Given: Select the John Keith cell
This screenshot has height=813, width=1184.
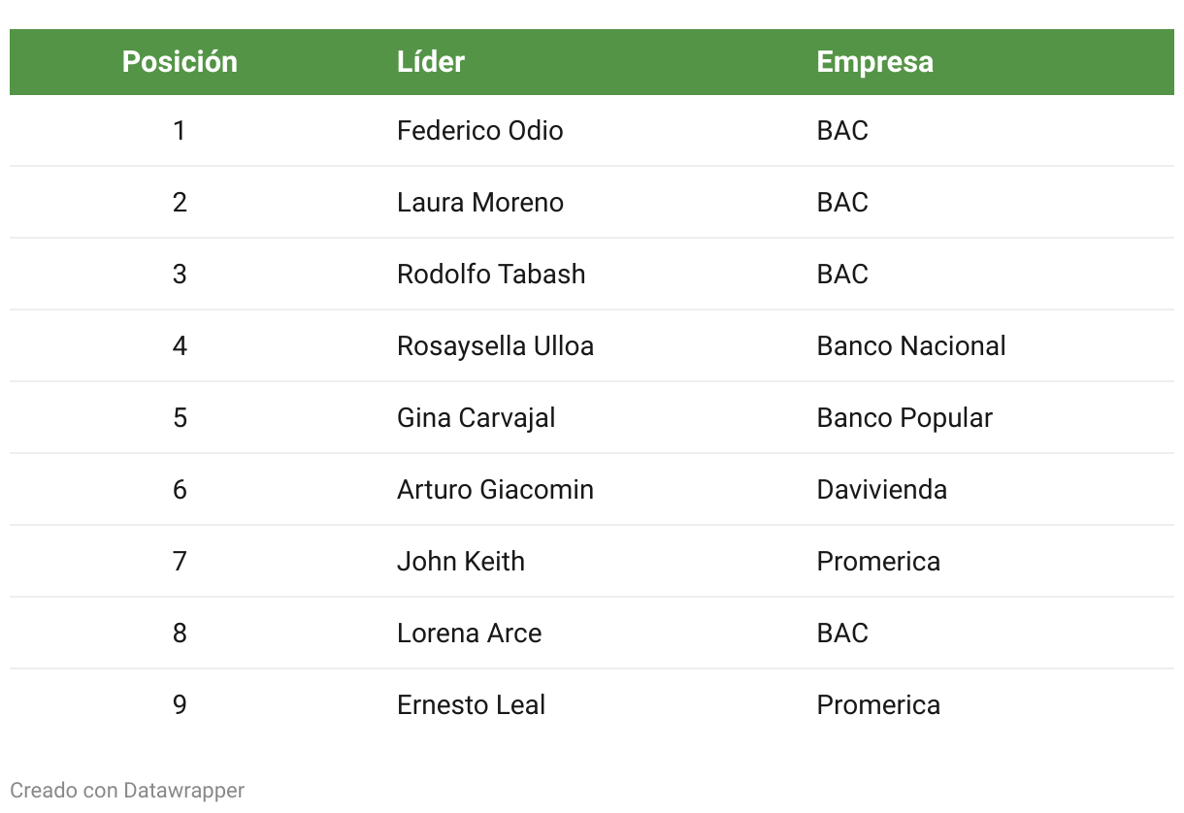Looking at the screenshot, I should pos(460,562).
